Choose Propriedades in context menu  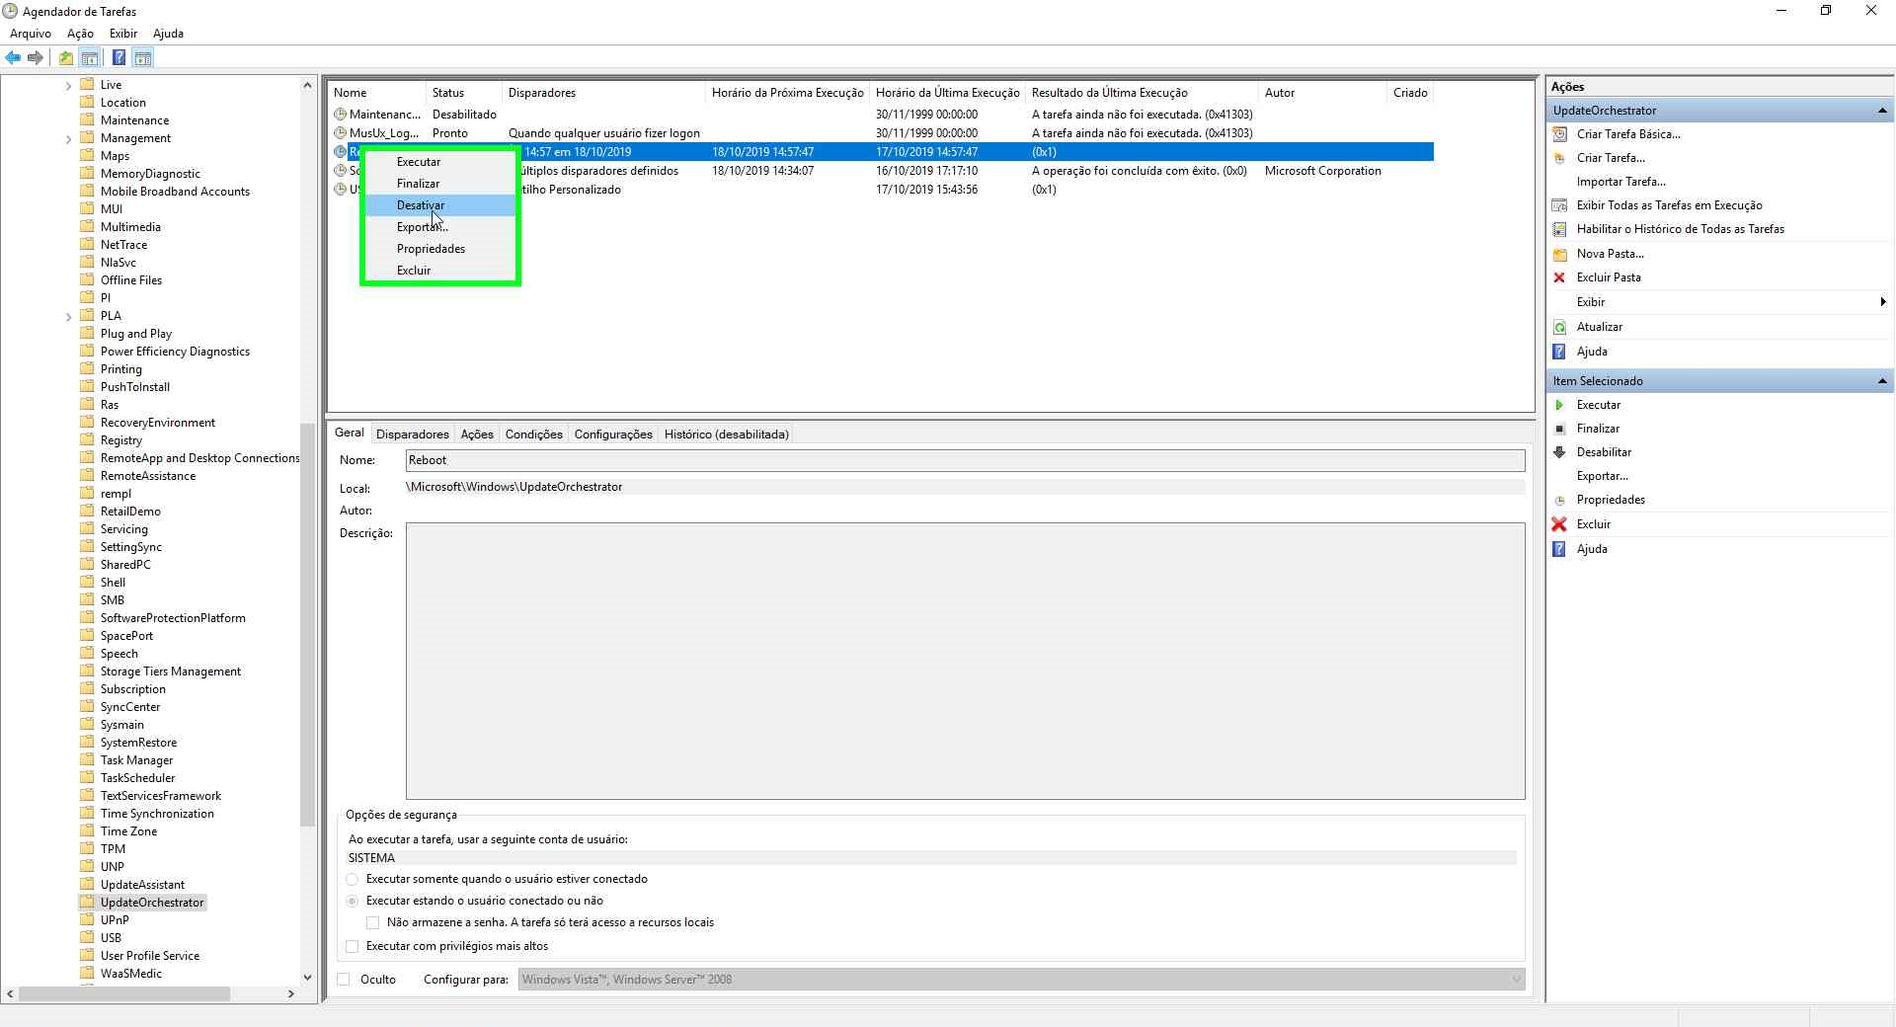tap(440, 249)
